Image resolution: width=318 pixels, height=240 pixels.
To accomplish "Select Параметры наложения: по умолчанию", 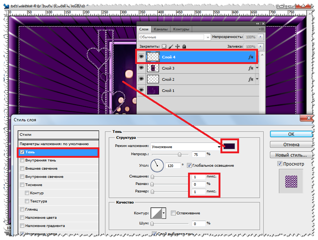I will coord(58,144).
